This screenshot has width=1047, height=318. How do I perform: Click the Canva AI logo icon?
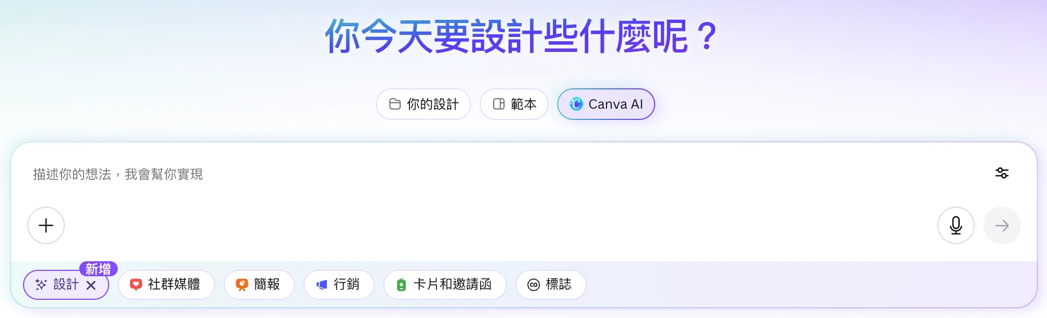pyautogui.click(x=576, y=104)
